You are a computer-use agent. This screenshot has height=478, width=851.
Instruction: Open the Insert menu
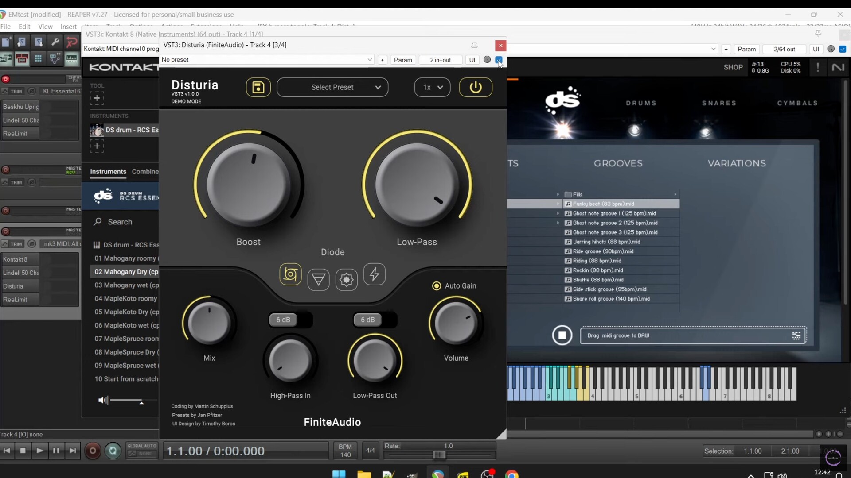coord(69,27)
